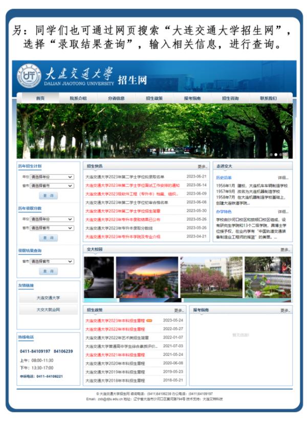This screenshot has width=307, height=421.
Task: Open news 2023年专升本学院及专业介绍
Action: tap(123, 237)
